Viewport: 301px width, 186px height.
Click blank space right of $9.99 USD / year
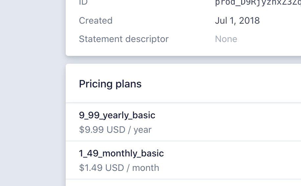click(x=230, y=129)
